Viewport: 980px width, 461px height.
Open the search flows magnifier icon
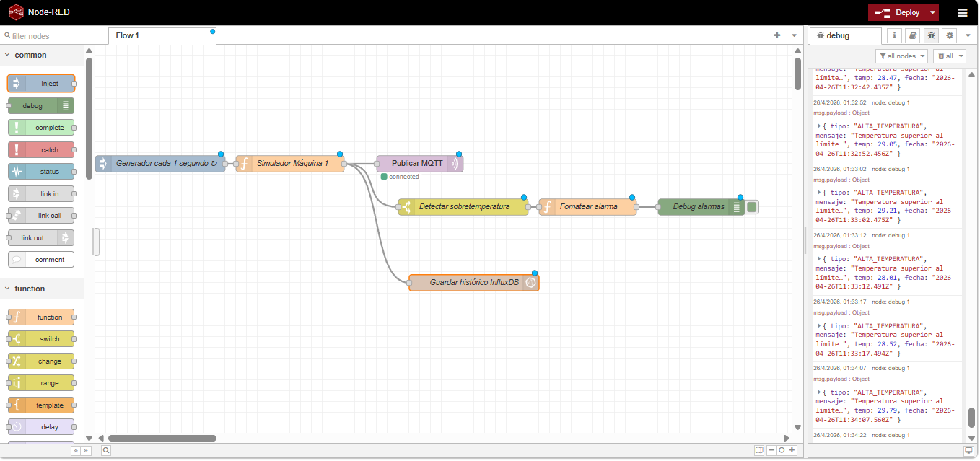click(106, 450)
